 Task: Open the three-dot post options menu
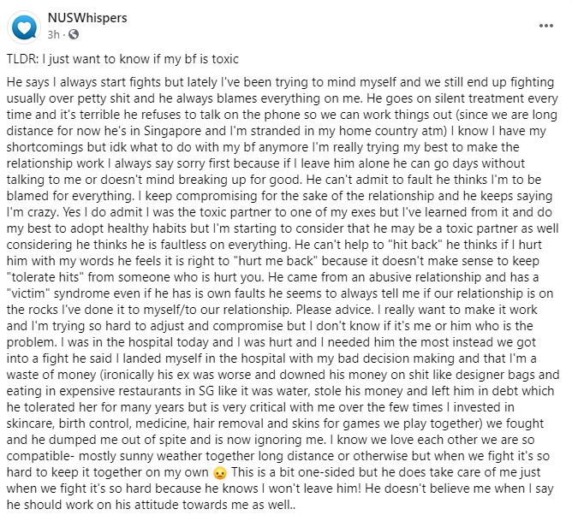click(x=545, y=26)
